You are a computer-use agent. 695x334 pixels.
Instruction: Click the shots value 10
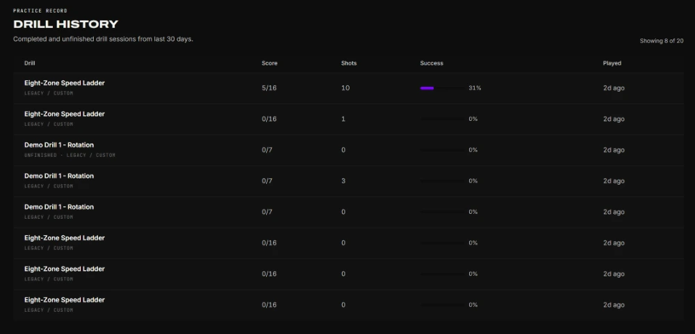(345, 88)
